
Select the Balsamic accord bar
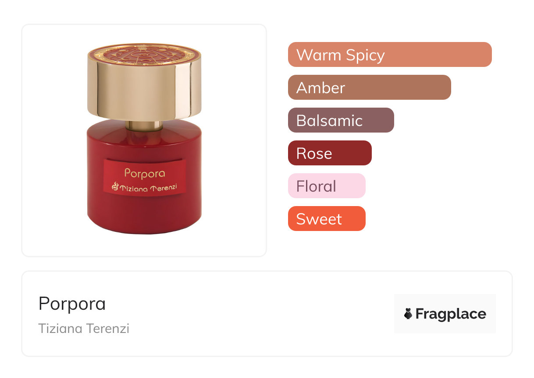[x=341, y=120]
